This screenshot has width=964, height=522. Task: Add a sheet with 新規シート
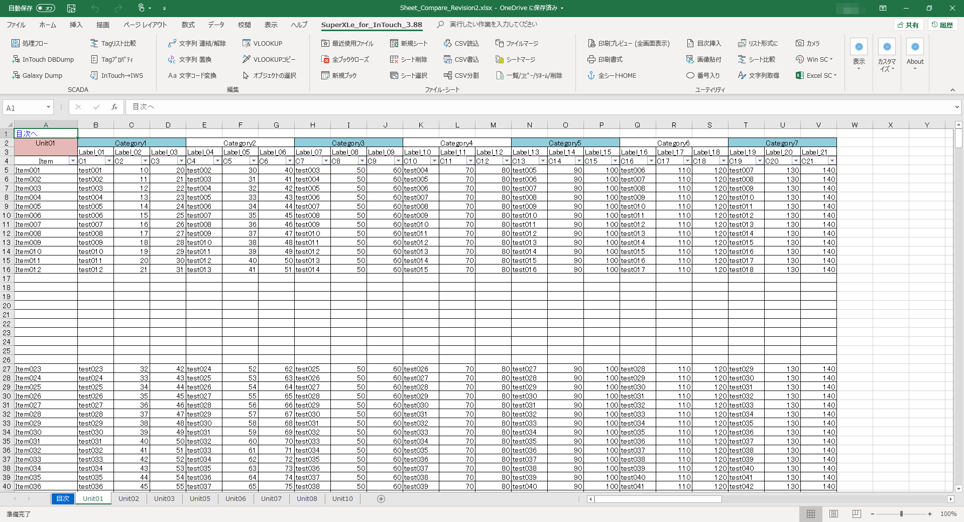[409, 43]
